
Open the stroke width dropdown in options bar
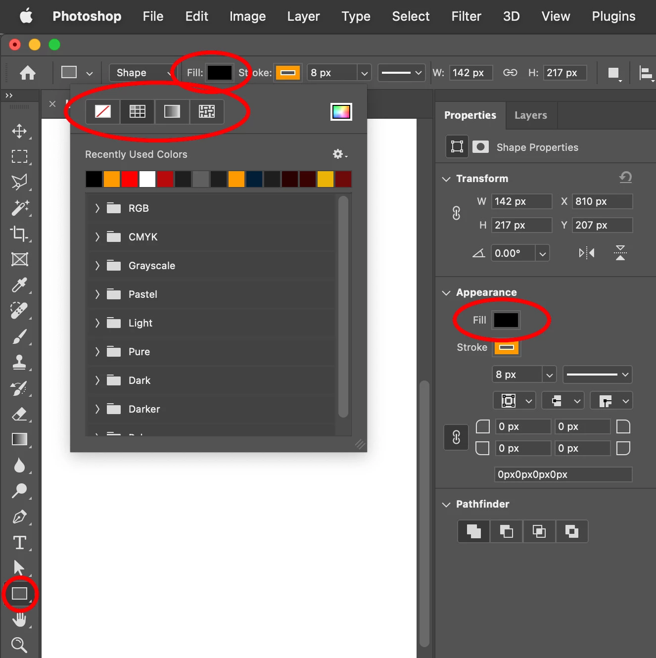pyautogui.click(x=365, y=73)
